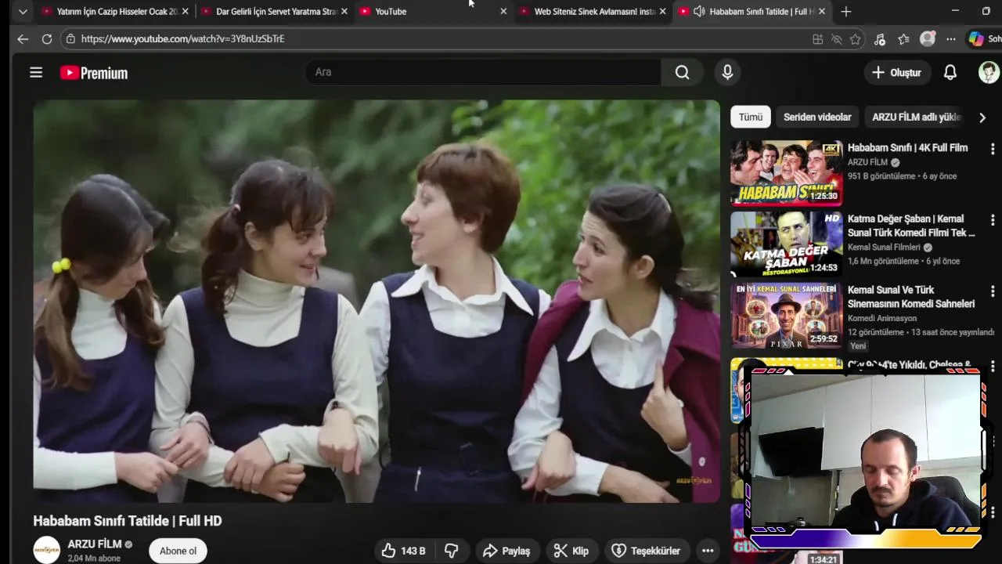Open YouTube account avatar menu
This screenshot has height=564, width=1002.
[989, 73]
